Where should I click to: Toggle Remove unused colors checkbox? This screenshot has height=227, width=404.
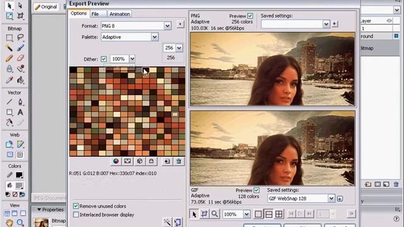click(76, 206)
